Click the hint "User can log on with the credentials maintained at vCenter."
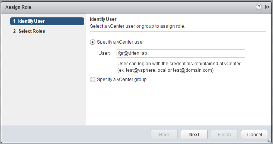 (179, 64)
